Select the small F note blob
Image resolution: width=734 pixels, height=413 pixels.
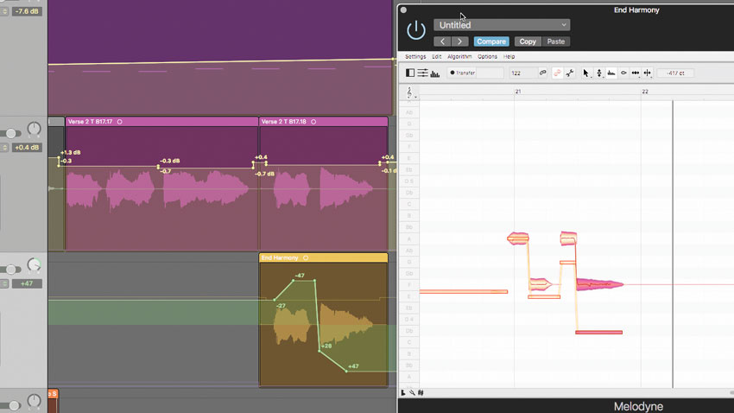[540, 283]
